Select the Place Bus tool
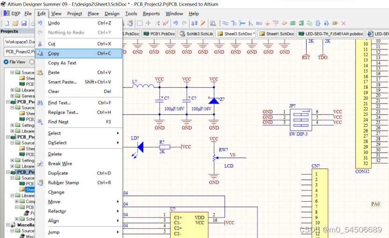The width and height of the screenshot is (389, 238). click(x=234, y=23)
